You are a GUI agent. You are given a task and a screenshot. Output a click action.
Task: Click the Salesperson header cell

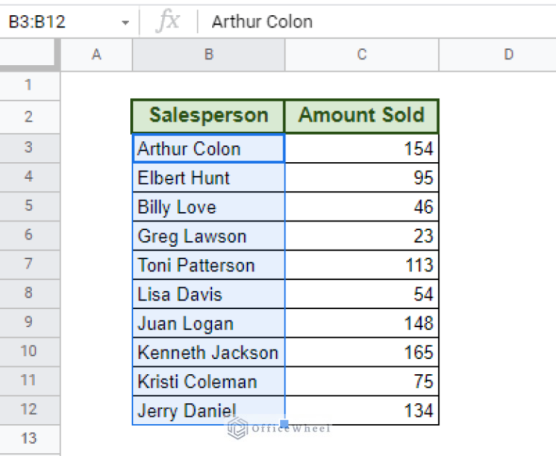tap(208, 116)
